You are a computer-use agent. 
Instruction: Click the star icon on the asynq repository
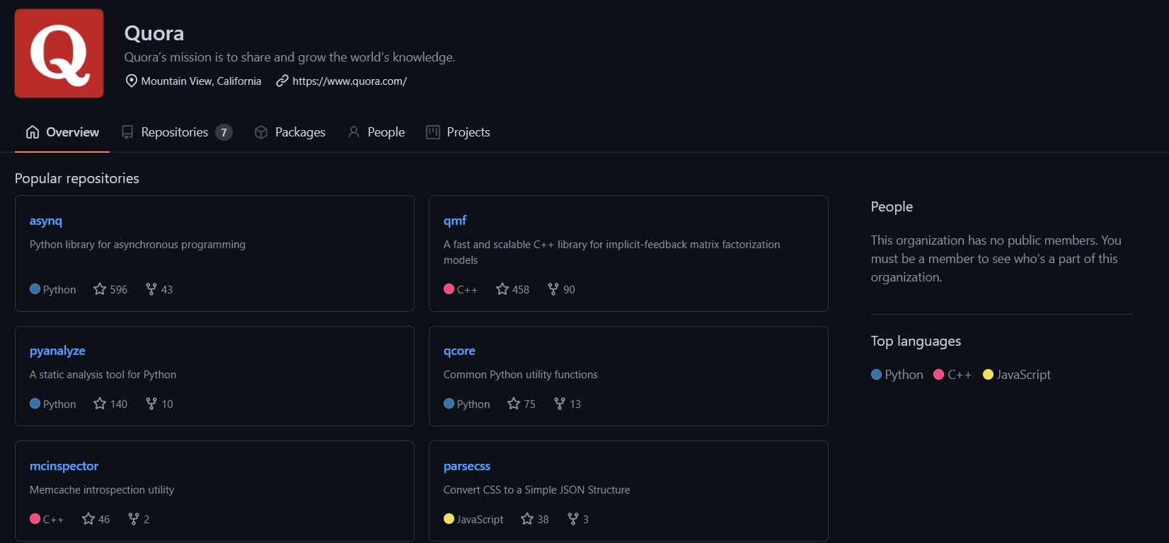tap(98, 289)
